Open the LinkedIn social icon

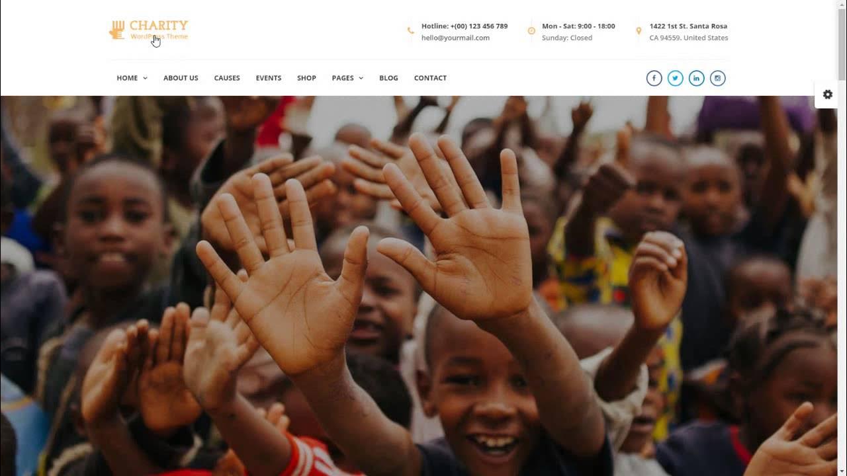point(696,78)
